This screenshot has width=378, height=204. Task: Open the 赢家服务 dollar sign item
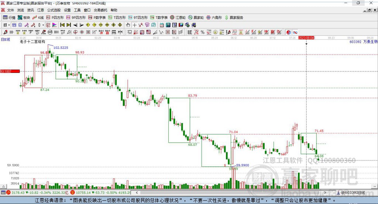point(234,18)
